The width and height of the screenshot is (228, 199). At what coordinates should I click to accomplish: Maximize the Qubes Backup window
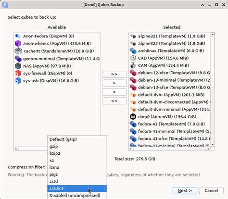click(x=216, y=5)
